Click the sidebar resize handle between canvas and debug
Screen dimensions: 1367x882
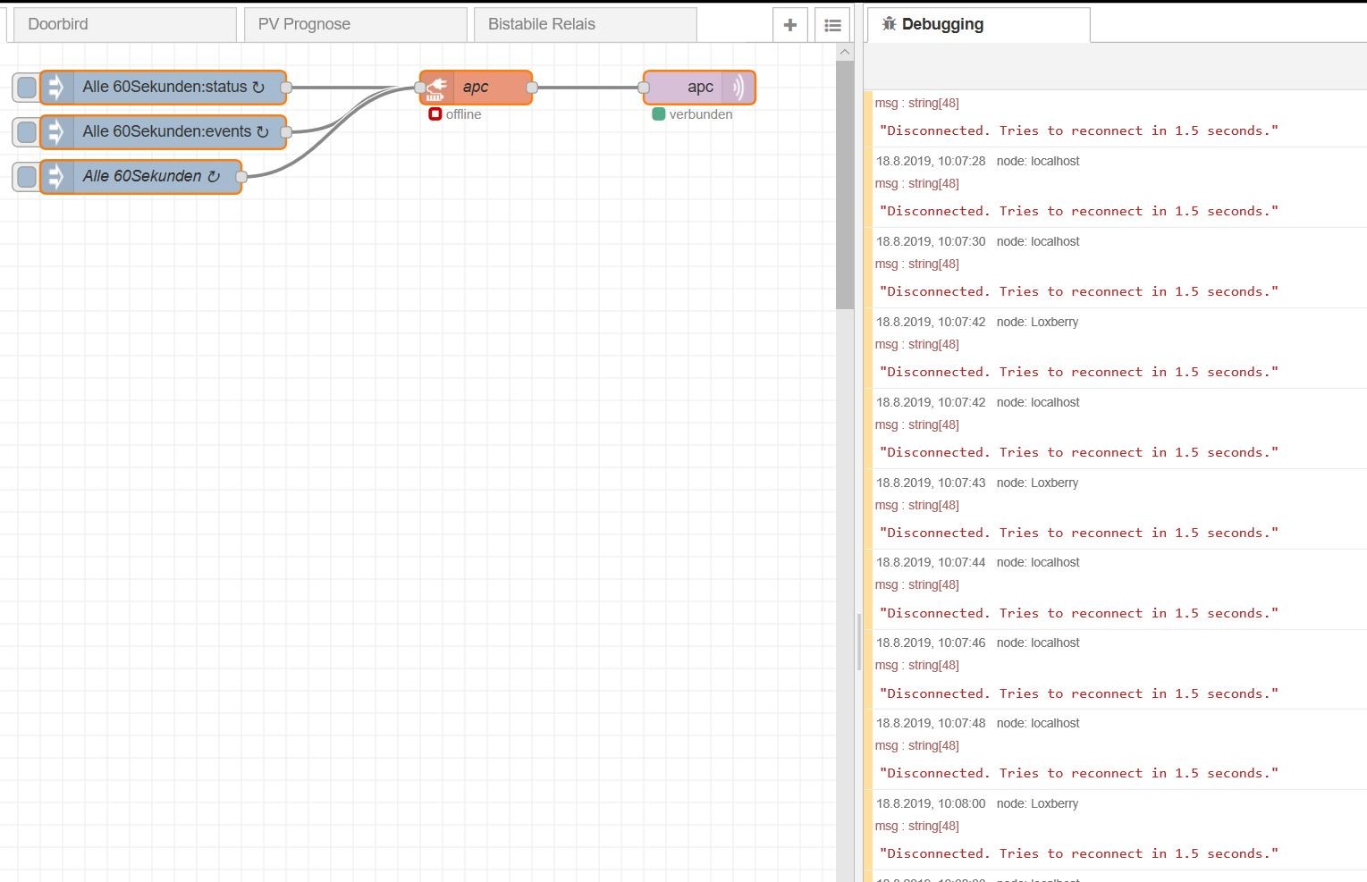pyautogui.click(x=859, y=642)
